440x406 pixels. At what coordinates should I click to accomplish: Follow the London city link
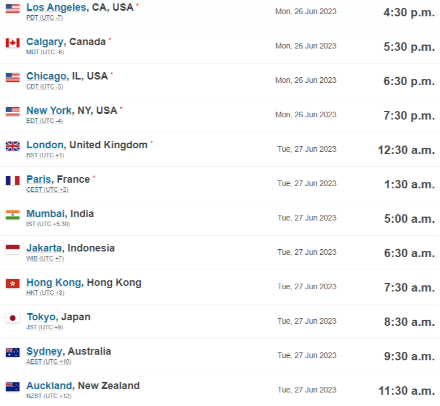coord(45,145)
